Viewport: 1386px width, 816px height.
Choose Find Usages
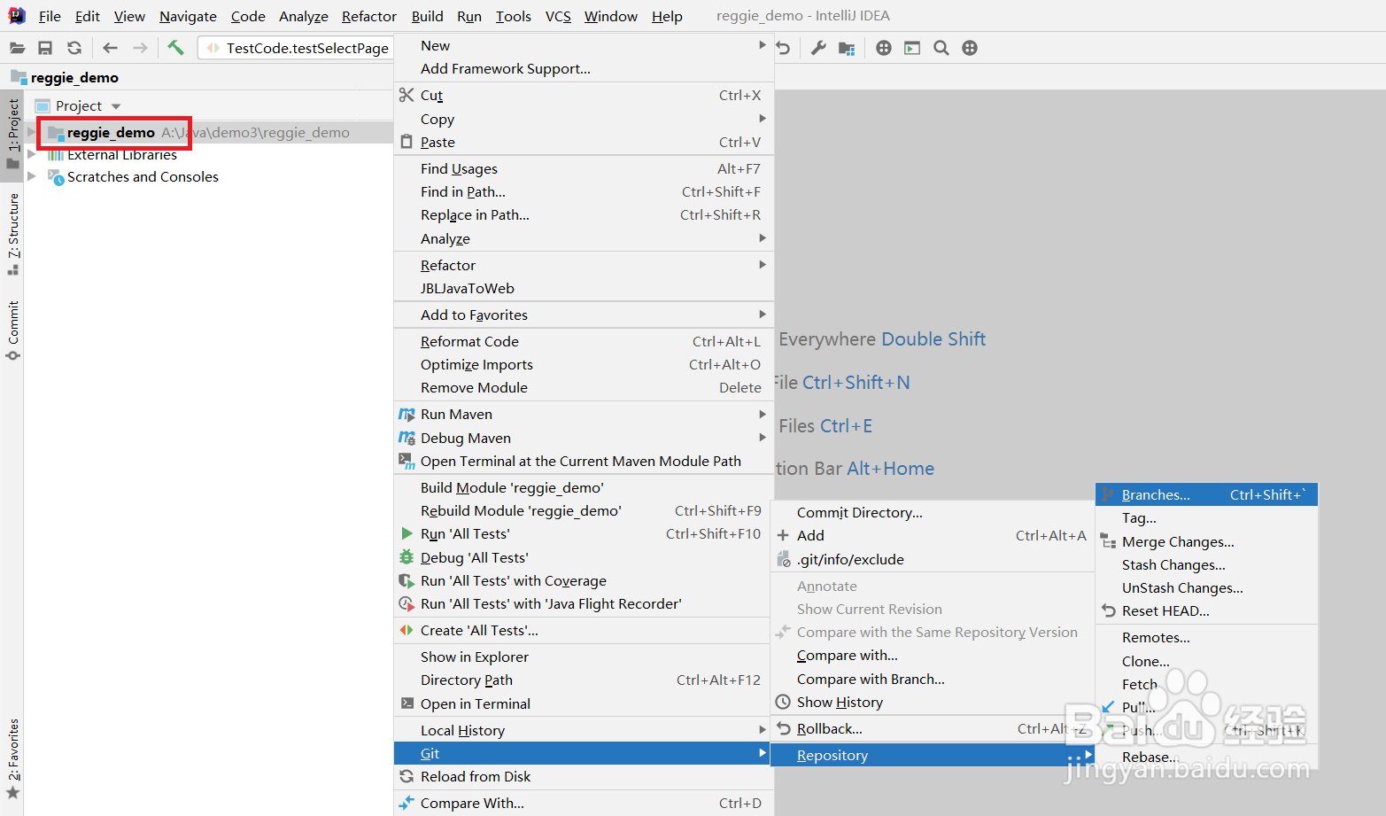click(584, 168)
